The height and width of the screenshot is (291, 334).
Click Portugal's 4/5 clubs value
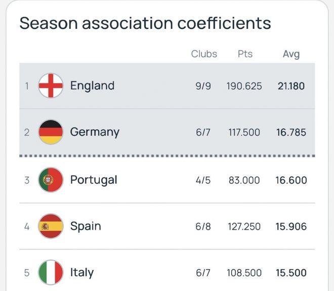tap(204, 180)
